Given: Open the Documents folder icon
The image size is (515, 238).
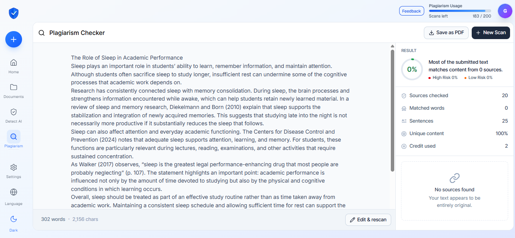Looking at the screenshot, I should [14, 87].
